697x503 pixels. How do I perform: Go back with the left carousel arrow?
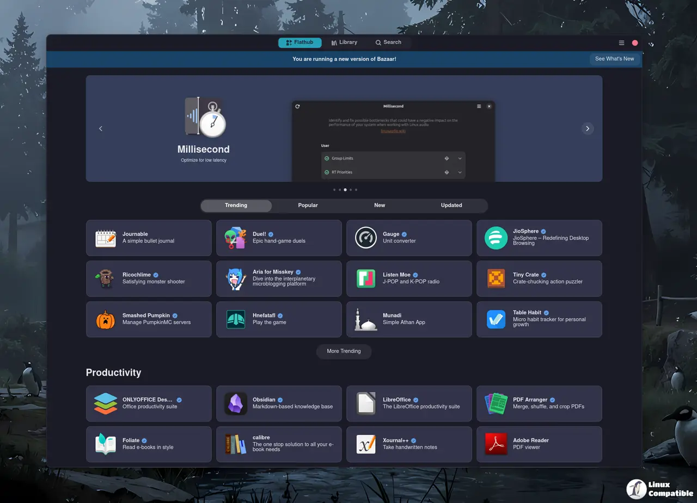(101, 129)
